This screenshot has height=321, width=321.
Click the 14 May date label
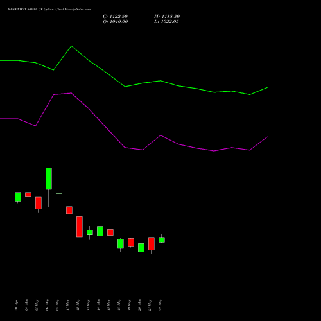coord(99,305)
